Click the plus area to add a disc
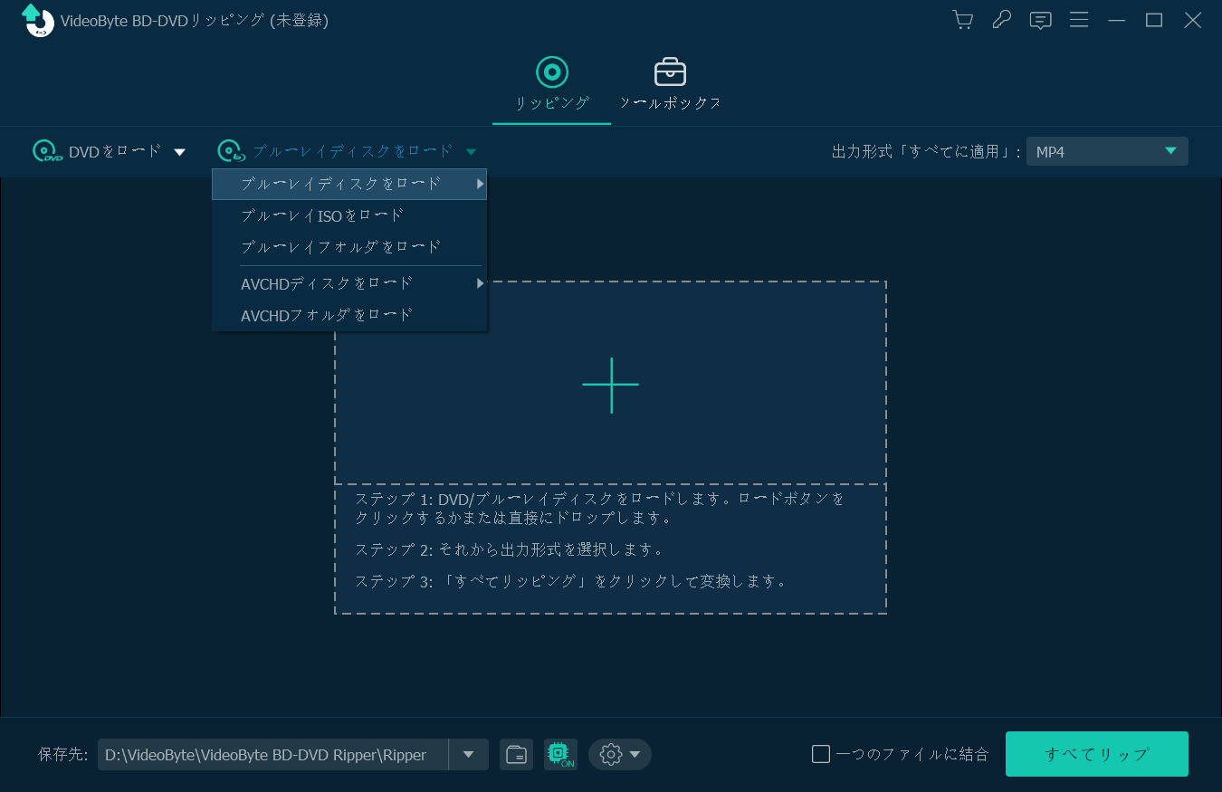Viewport: 1222px width, 792px height. (611, 385)
